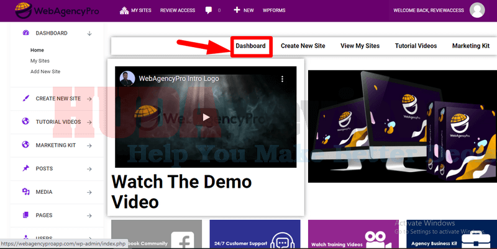Open the comments speech bubble icon
Screen dimensions: 497x249
point(209,11)
